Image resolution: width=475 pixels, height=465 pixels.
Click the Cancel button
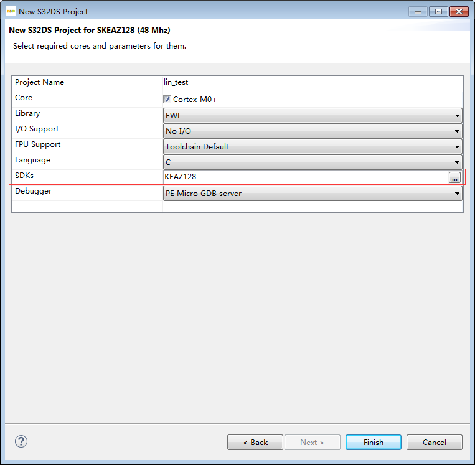[434, 443]
